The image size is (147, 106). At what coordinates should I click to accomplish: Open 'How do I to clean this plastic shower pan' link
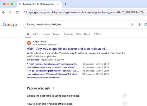click(x=53, y=71)
